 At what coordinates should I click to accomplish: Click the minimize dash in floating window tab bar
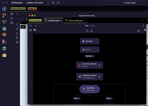(x=143, y=20)
